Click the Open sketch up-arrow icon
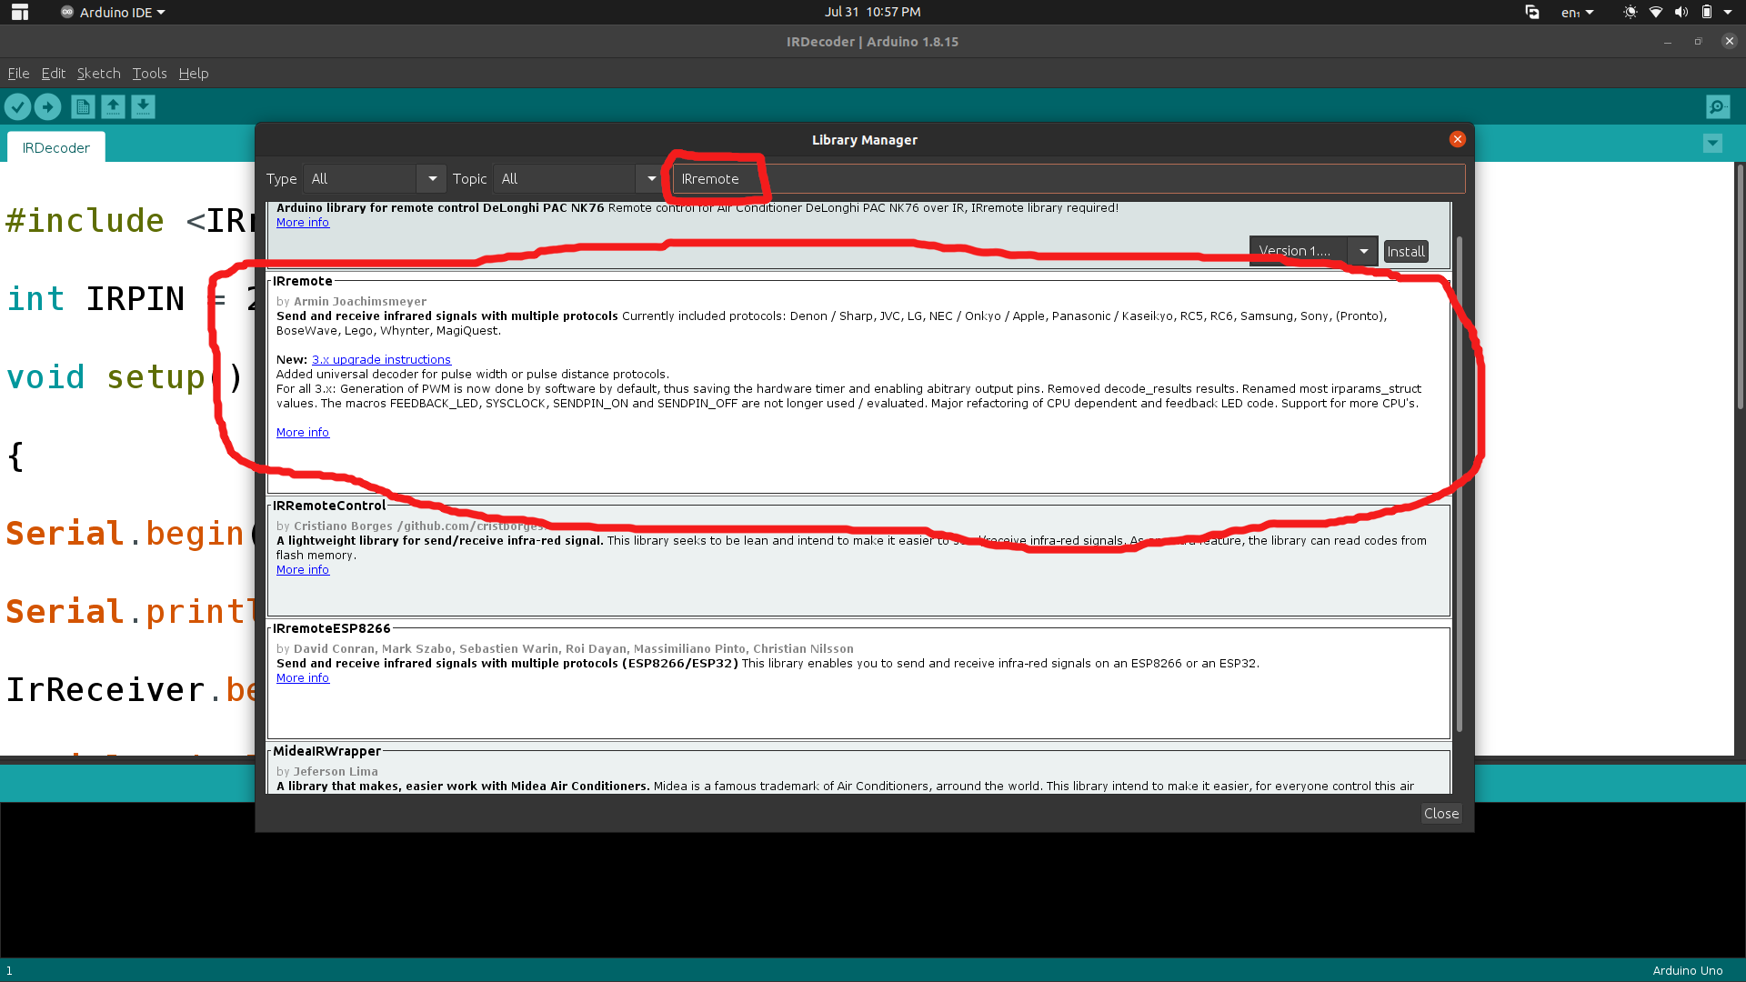The height and width of the screenshot is (982, 1746). tap(113, 107)
